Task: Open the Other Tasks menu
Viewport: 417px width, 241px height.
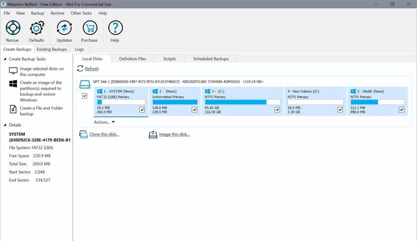Action: (81, 13)
